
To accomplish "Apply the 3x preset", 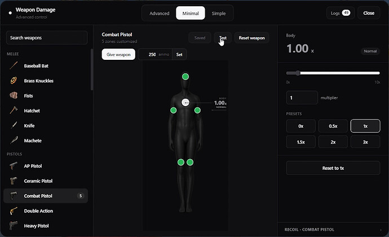I will coord(365,142).
